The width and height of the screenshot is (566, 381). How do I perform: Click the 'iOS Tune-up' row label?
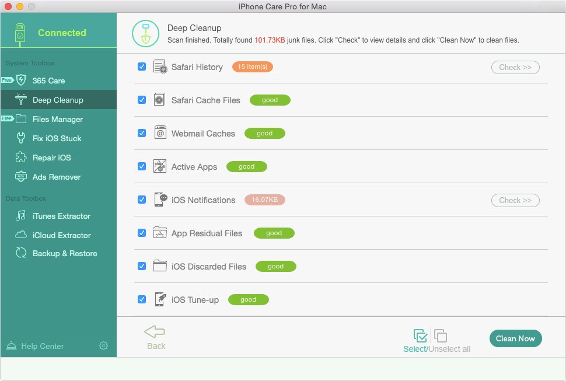pos(195,300)
